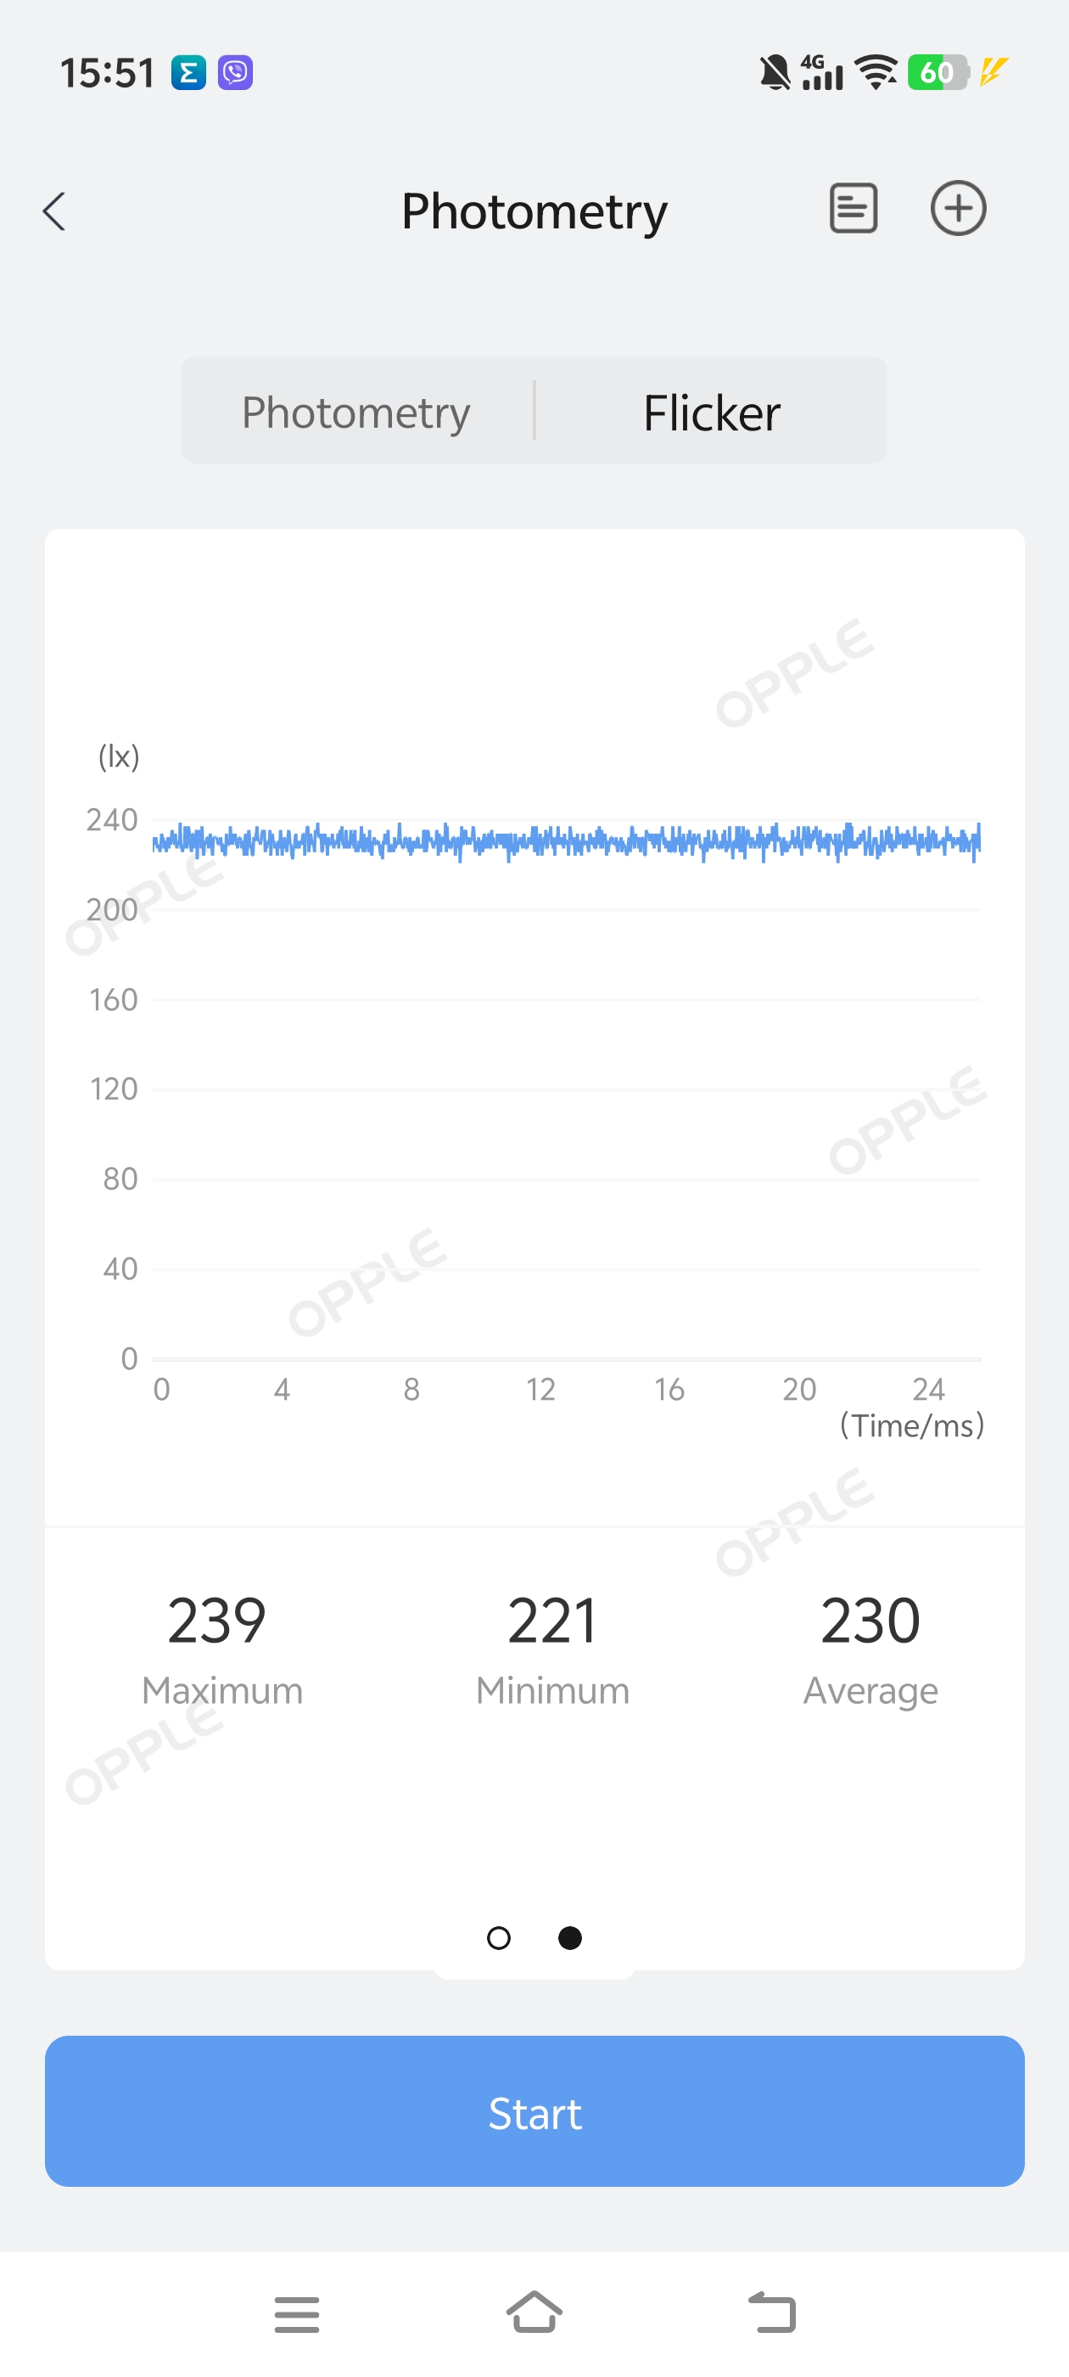Screen dimensions: 1069x2377
Task: Switch to the Photometry tab
Action: point(356,412)
